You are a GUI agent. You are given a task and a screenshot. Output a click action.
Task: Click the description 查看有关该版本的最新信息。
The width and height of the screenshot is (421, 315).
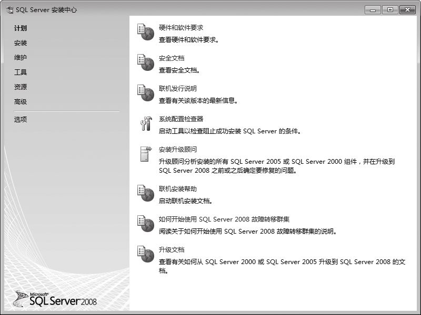tap(198, 101)
